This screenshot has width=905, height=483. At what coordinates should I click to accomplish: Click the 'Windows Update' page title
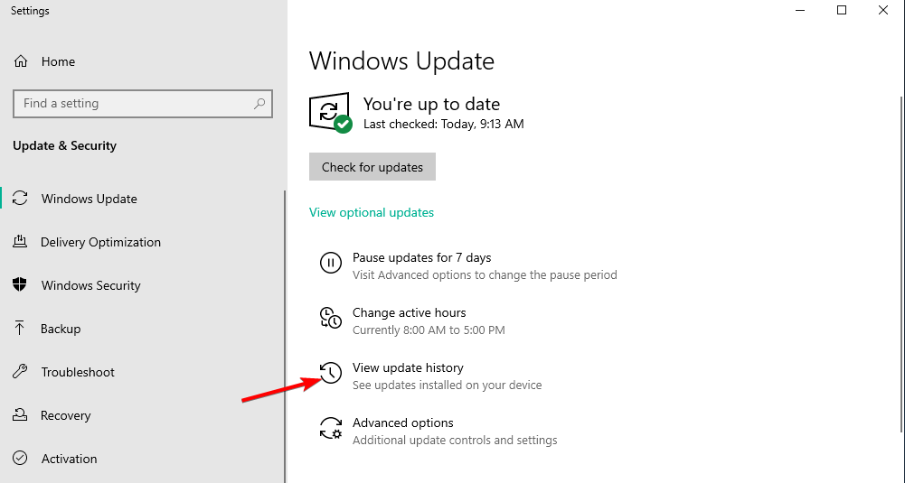click(x=401, y=61)
